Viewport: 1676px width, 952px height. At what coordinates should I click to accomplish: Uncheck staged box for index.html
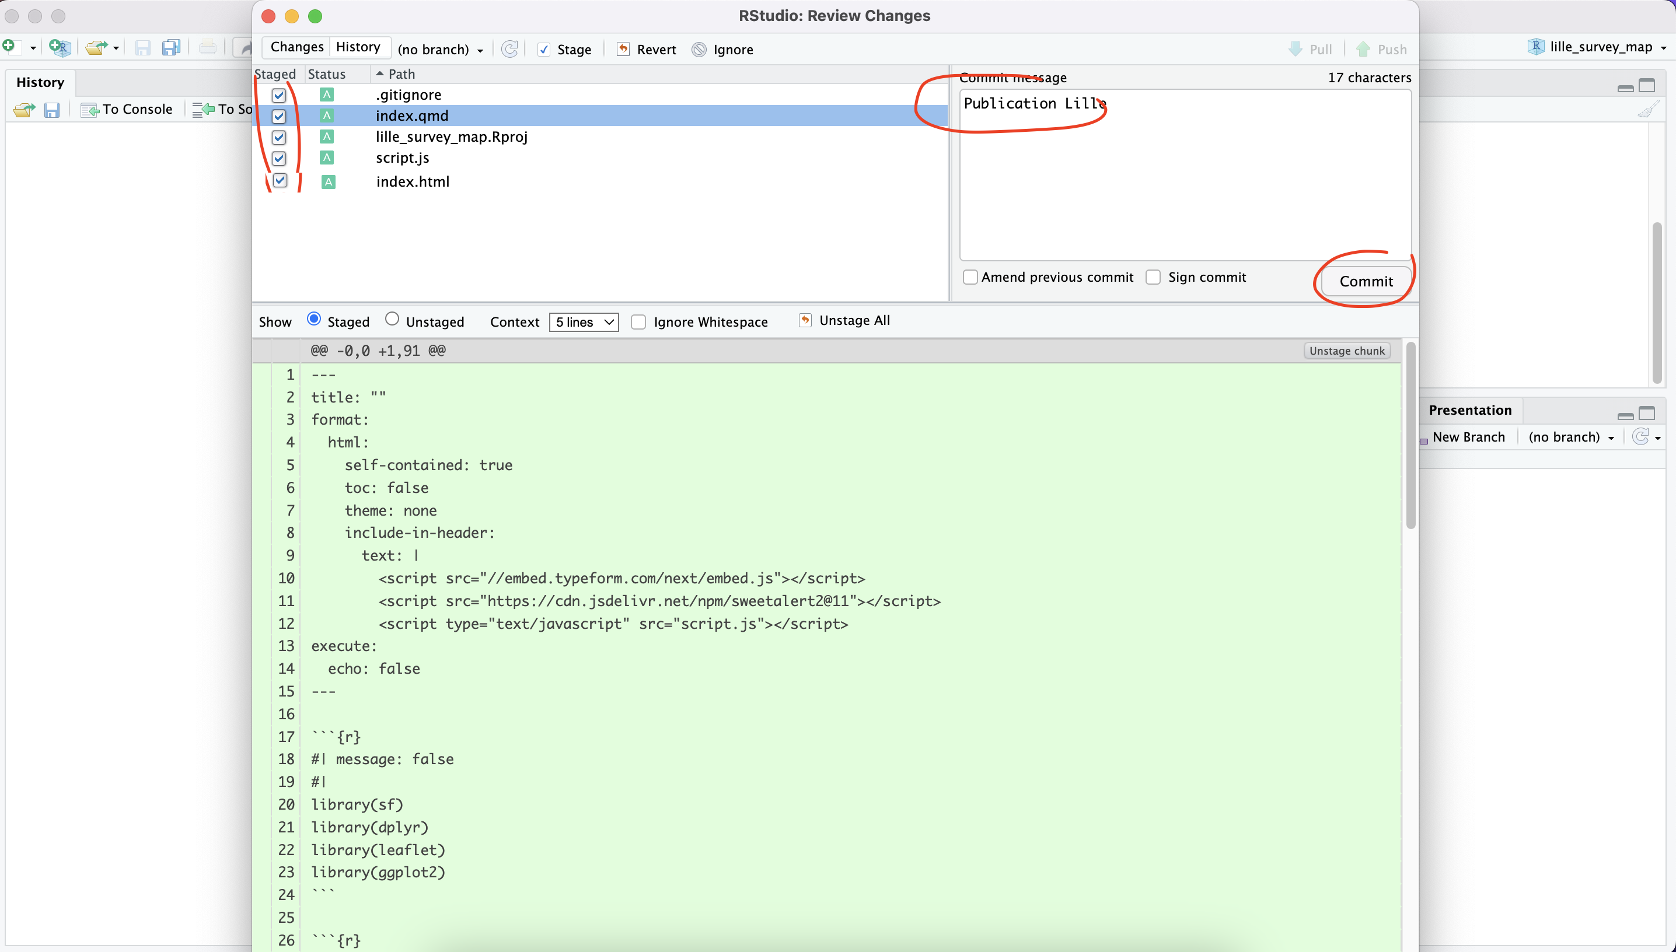click(280, 180)
